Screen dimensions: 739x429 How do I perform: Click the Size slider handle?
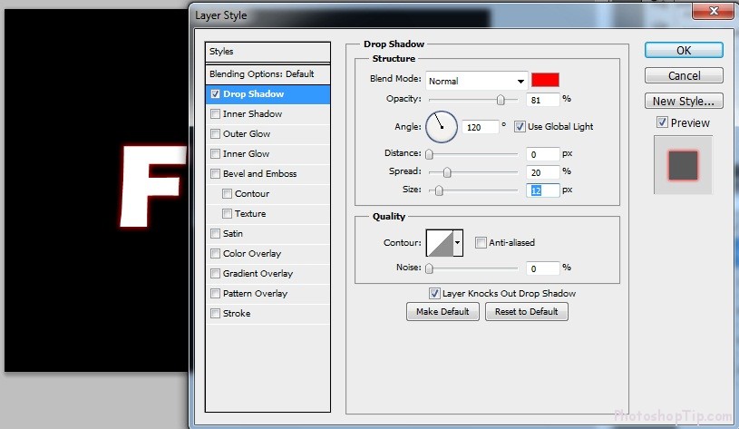(x=439, y=190)
